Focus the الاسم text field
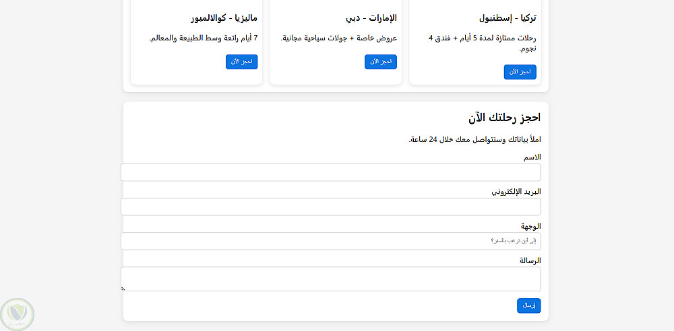 [330, 172]
